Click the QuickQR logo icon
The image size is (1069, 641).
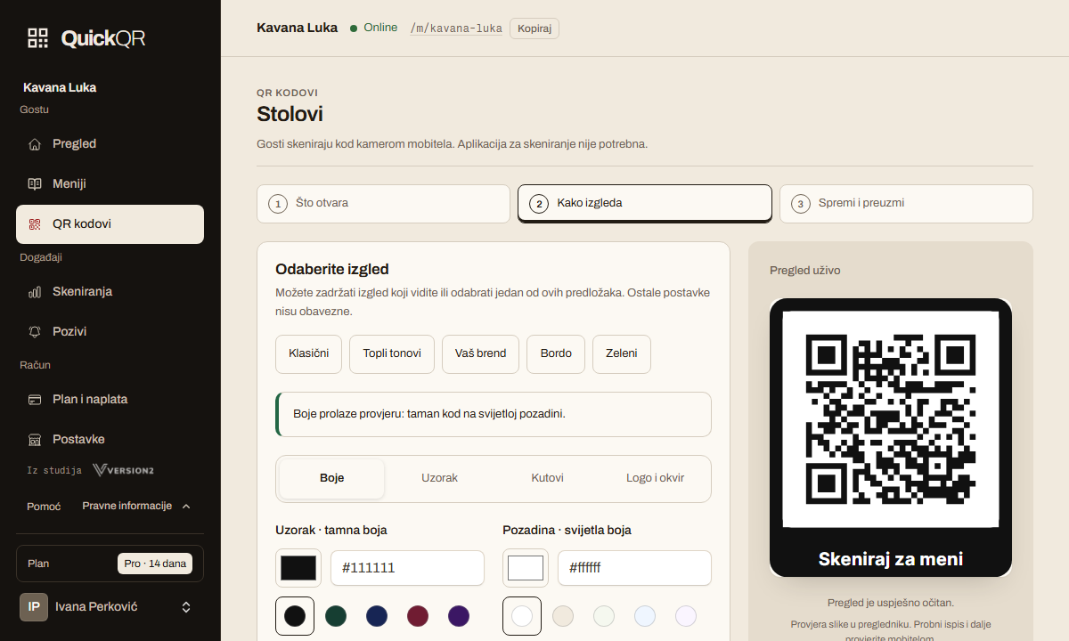coord(37,37)
